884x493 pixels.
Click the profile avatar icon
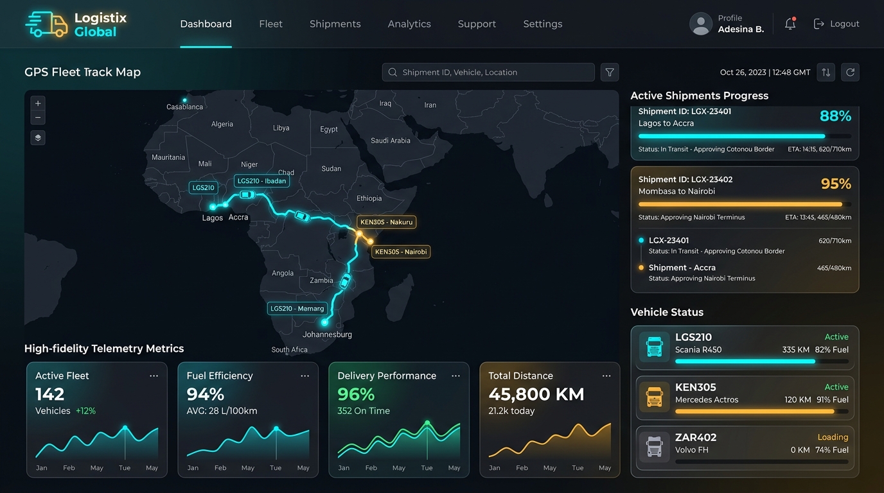click(700, 24)
